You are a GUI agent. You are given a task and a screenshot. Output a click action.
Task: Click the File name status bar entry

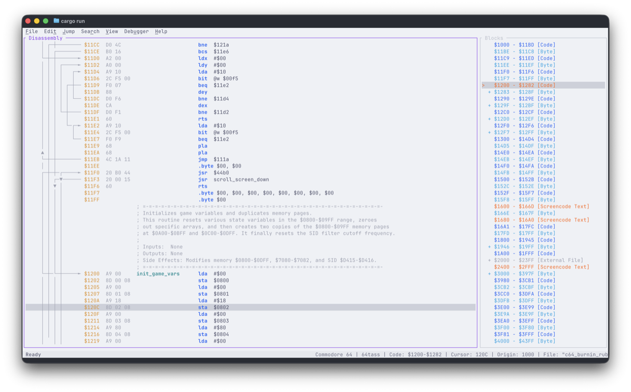[x=576, y=355]
